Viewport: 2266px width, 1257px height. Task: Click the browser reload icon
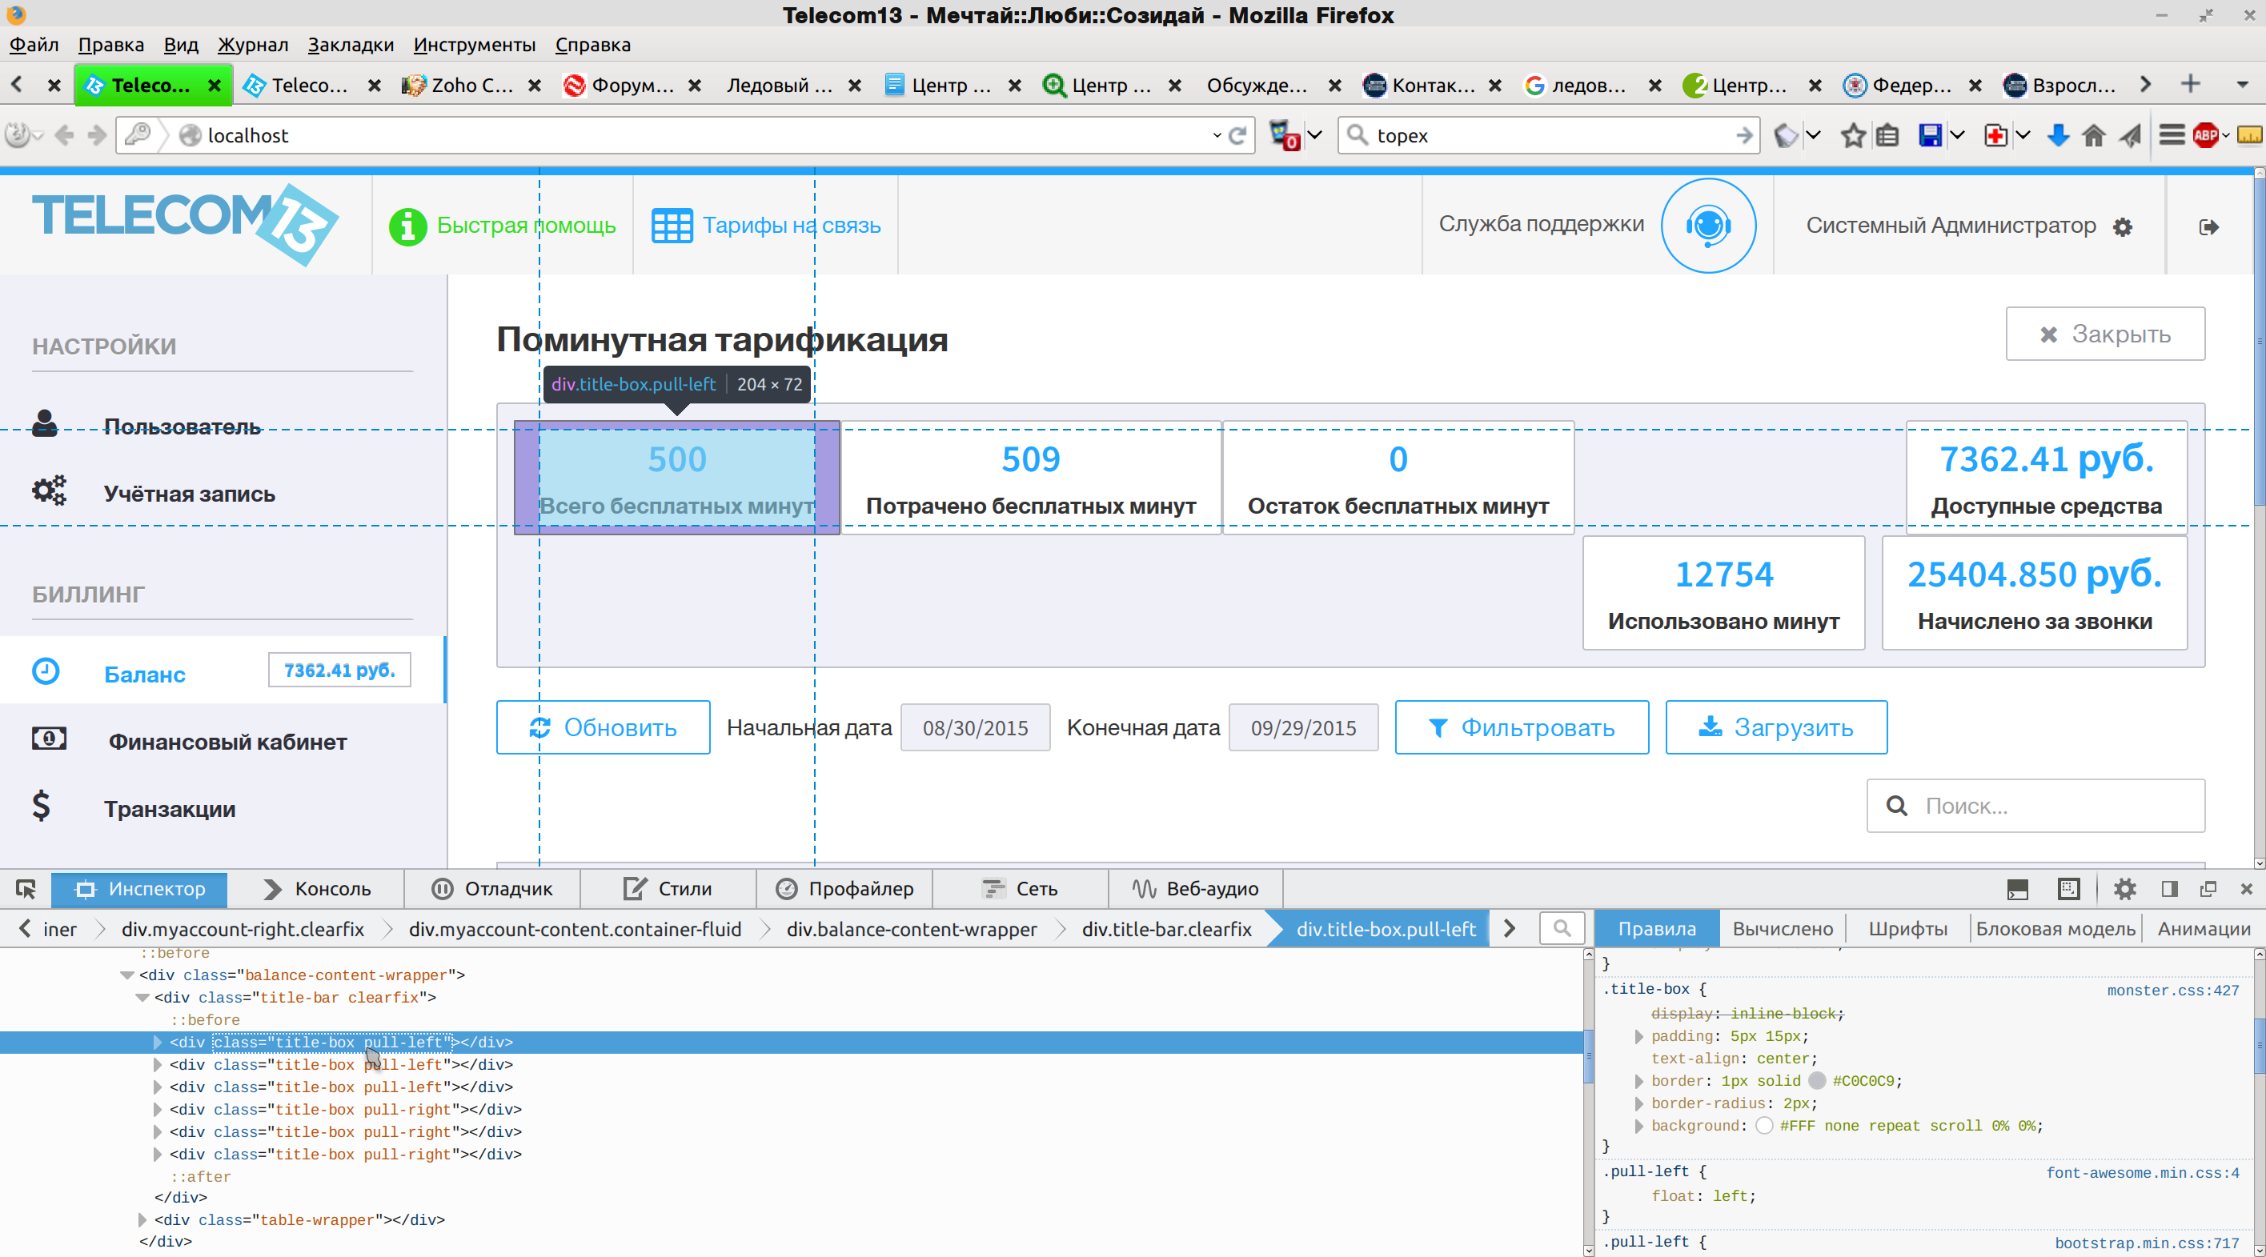pyautogui.click(x=1238, y=135)
